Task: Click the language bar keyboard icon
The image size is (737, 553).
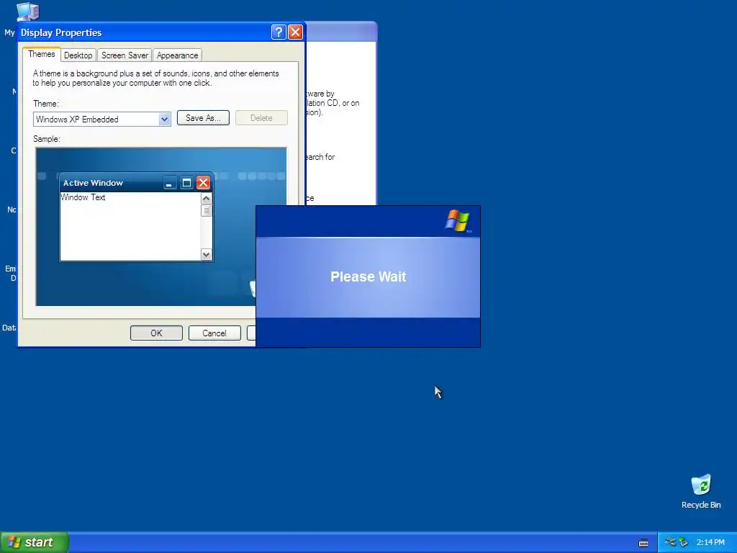Action: click(643, 543)
